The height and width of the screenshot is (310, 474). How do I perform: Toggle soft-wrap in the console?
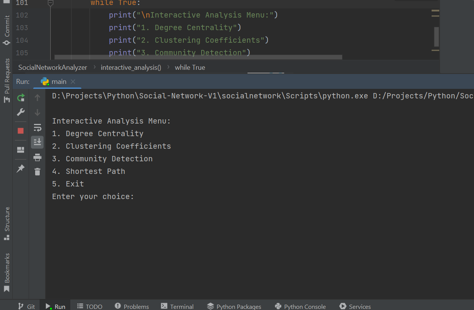[x=37, y=127]
